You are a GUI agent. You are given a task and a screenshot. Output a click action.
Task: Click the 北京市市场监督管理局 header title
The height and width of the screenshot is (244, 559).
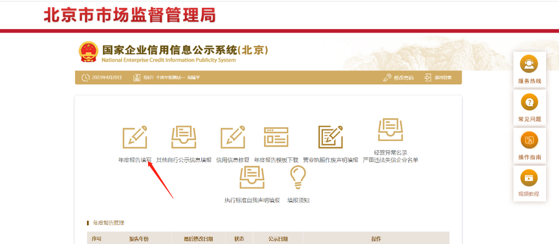130,15
